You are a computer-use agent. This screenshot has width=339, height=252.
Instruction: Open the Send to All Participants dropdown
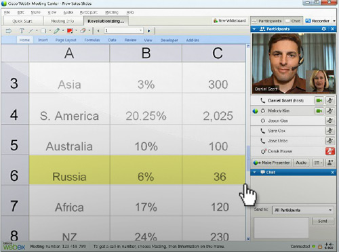(303, 210)
